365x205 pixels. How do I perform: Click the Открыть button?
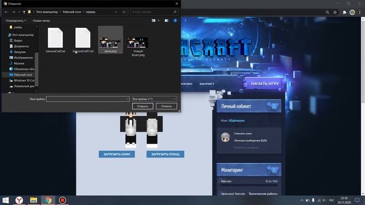143,106
